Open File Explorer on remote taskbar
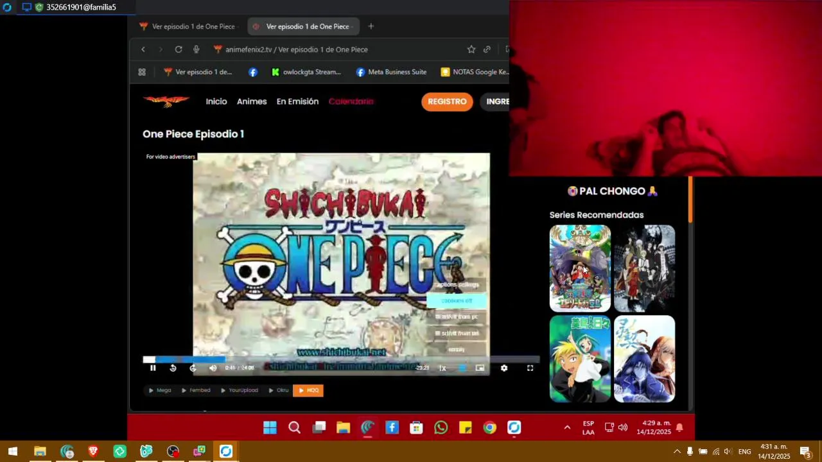822x462 pixels. coord(343,427)
